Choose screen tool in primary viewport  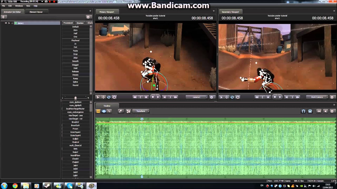pos(114,97)
